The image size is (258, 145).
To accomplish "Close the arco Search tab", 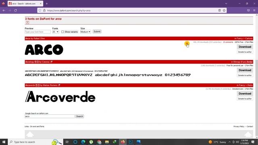I will tap(41, 4).
